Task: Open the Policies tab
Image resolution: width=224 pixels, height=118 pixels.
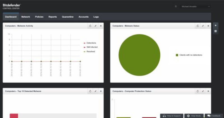Action: point(39,17)
